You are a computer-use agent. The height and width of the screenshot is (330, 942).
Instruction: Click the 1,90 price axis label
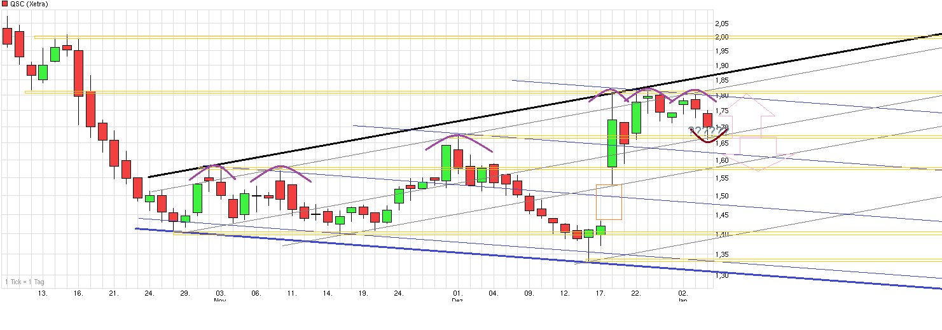pos(723,65)
